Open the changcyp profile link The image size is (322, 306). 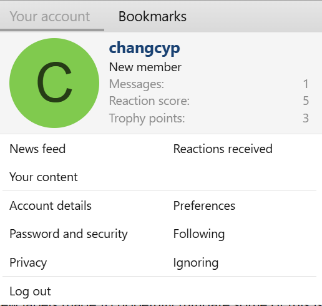click(144, 49)
